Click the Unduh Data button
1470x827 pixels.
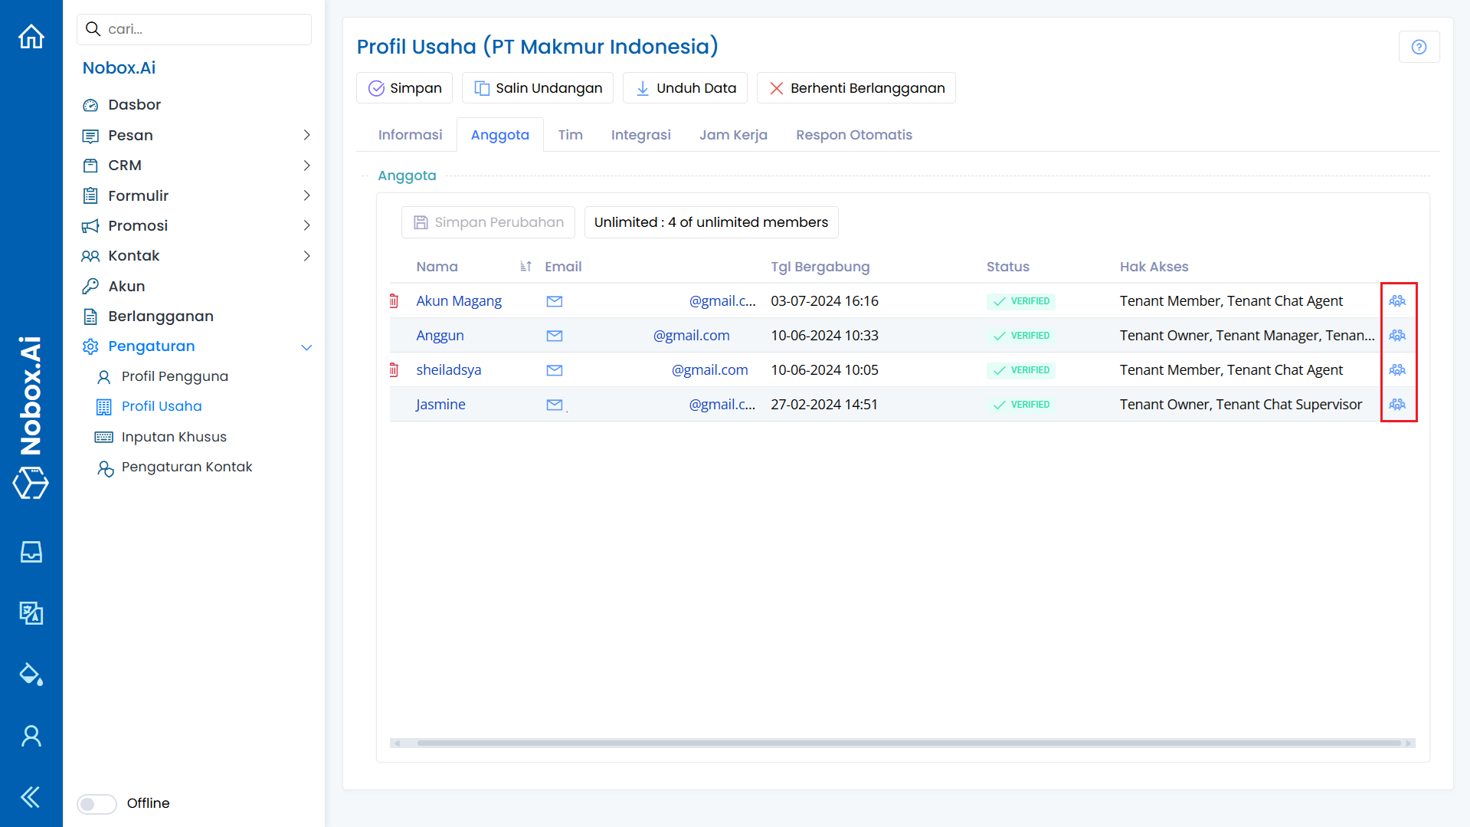(686, 88)
